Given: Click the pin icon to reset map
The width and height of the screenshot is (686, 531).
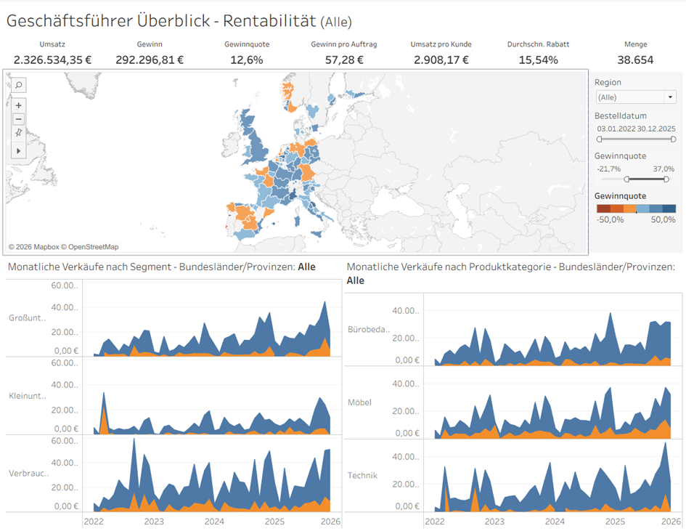Looking at the screenshot, I should pyautogui.click(x=19, y=133).
